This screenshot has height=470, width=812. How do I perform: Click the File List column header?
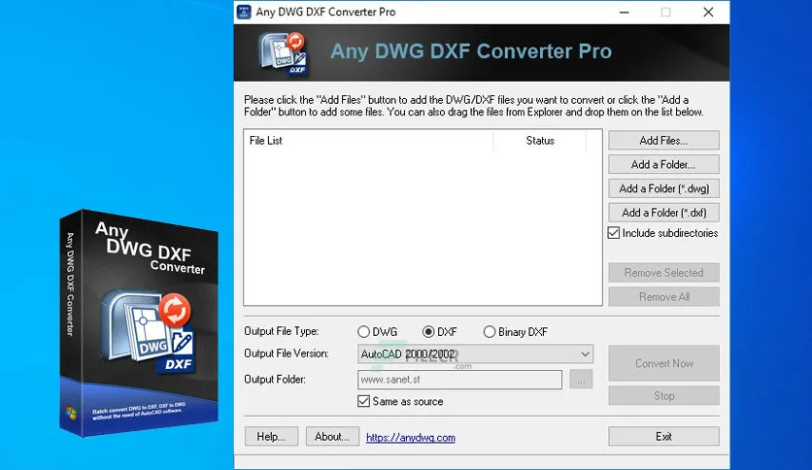point(369,140)
